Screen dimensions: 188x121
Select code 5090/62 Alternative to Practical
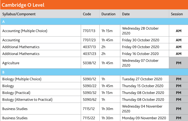pyautogui.click(x=89, y=99)
